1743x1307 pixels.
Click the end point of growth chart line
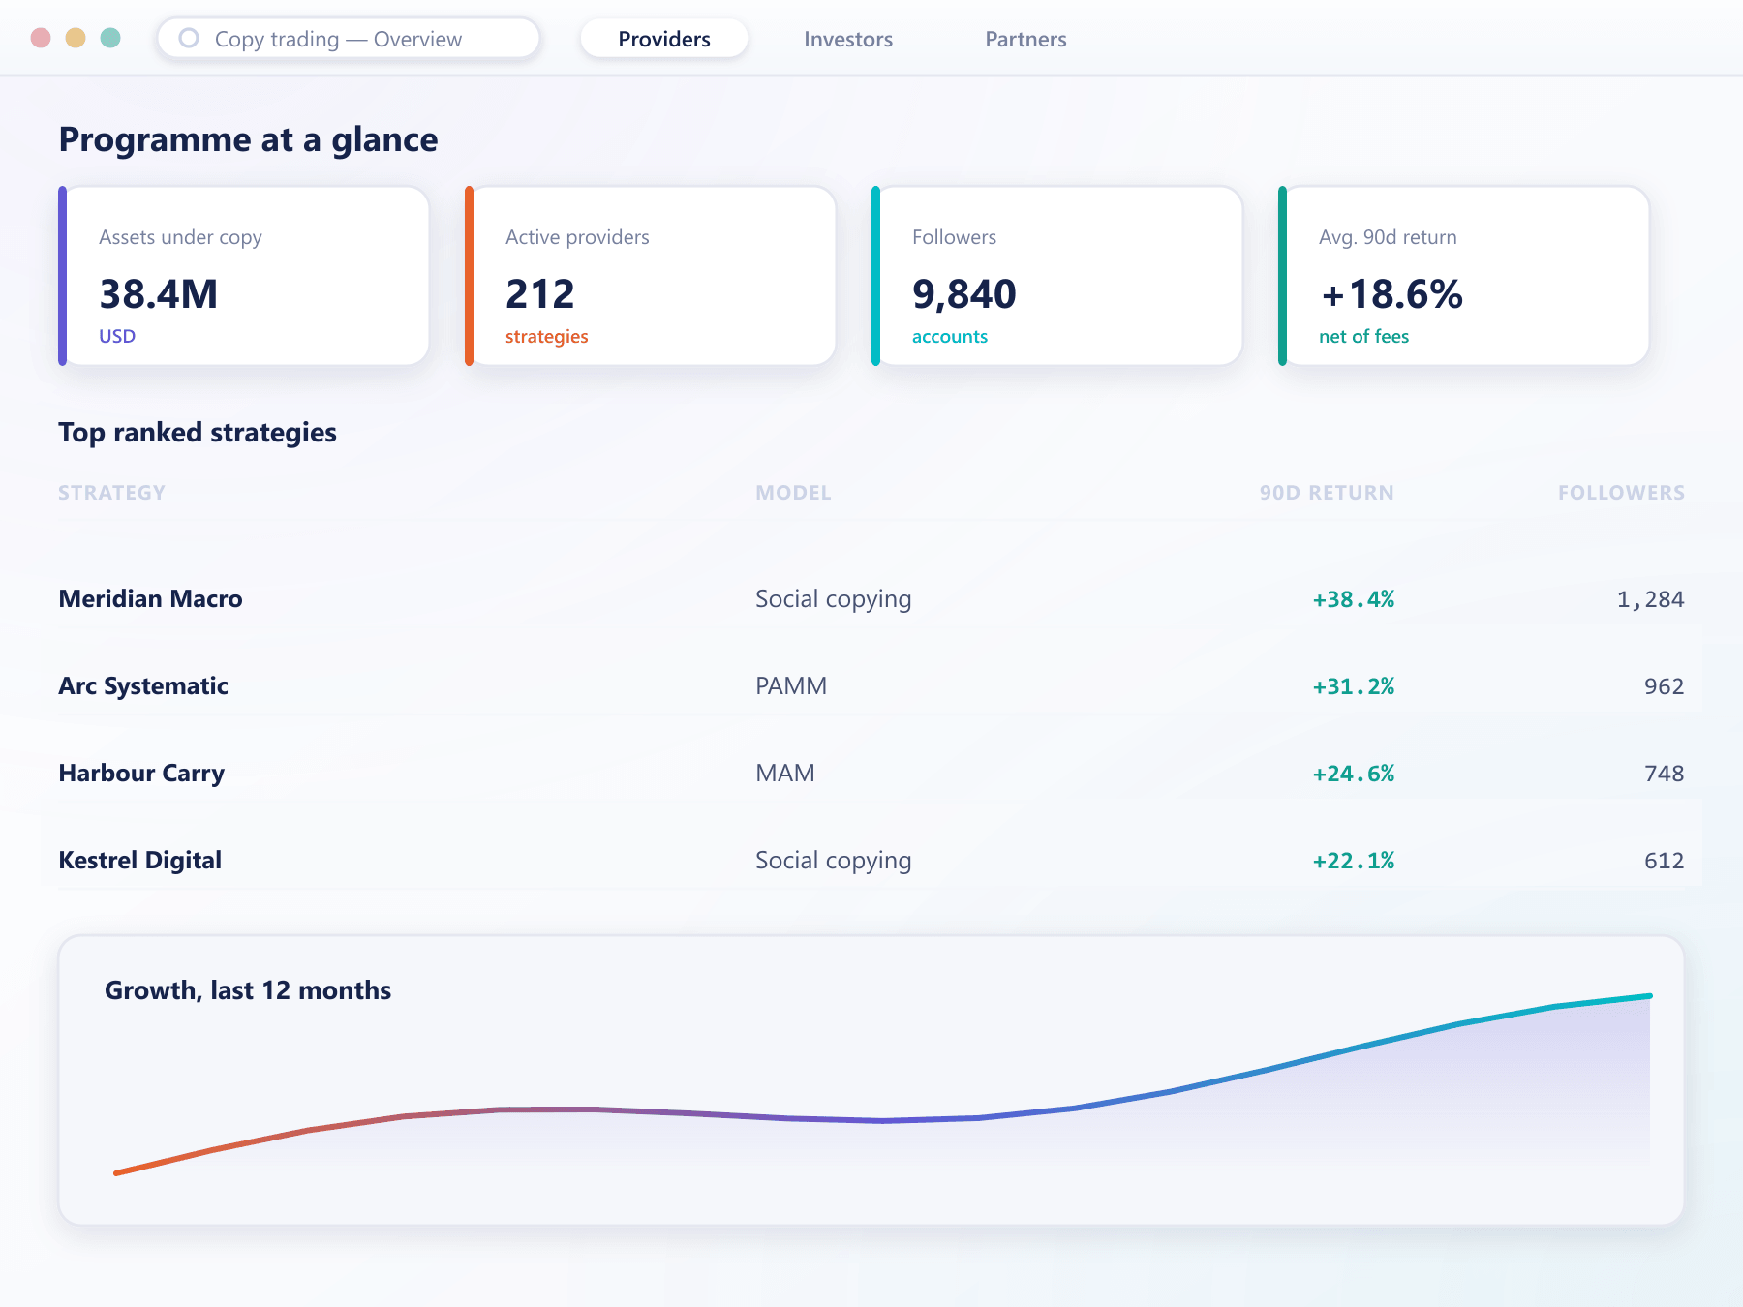click(x=1649, y=996)
